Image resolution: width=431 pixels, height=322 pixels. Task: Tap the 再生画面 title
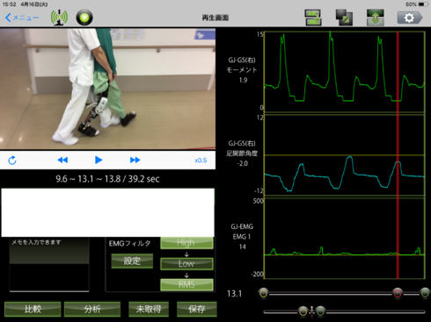point(215,18)
